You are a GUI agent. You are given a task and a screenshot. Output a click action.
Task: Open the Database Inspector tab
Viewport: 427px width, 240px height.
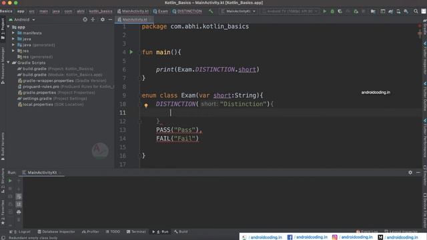tap(56, 232)
